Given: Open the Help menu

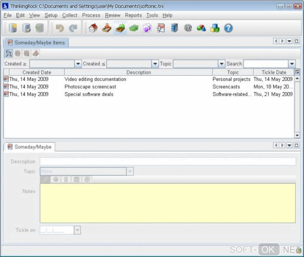Looking at the screenshot, I should 167,15.
